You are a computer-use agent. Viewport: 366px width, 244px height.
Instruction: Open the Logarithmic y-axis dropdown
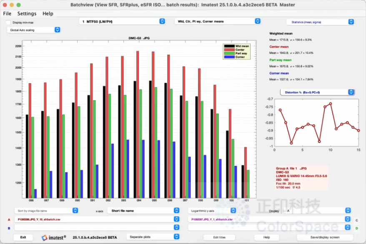(212, 211)
